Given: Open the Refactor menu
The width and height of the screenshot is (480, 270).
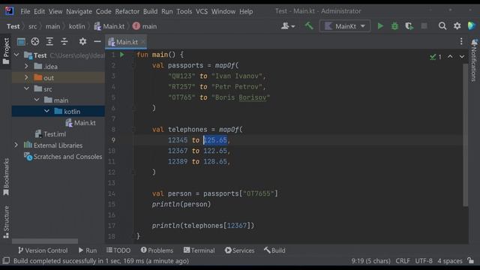Looking at the screenshot, I should [x=127, y=12].
